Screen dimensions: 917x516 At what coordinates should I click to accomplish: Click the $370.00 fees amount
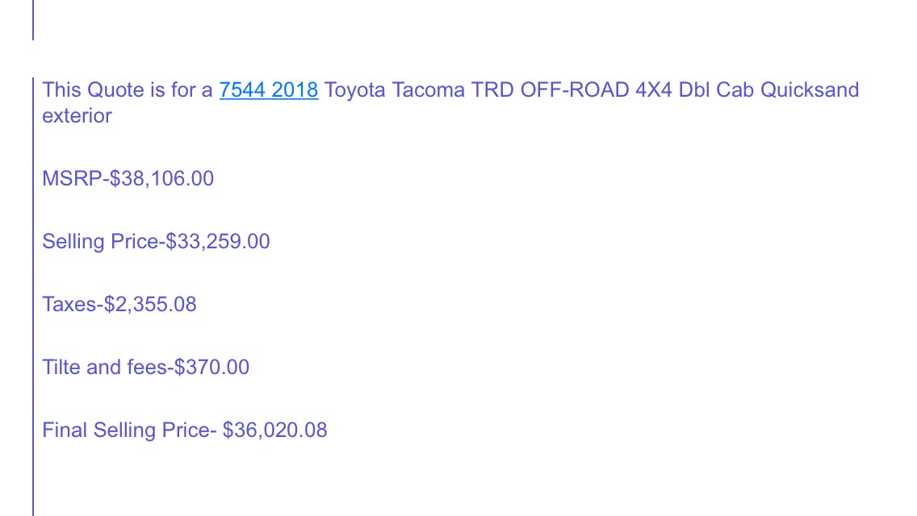coord(211,367)
